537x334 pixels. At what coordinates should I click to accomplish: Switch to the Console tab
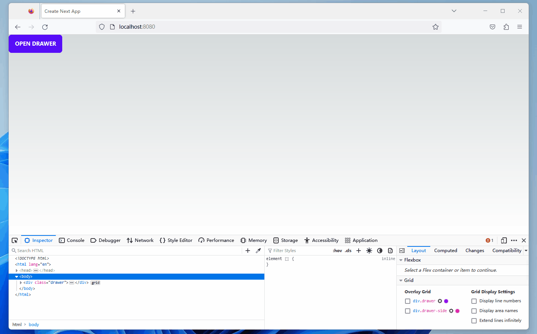coord(71,240)
